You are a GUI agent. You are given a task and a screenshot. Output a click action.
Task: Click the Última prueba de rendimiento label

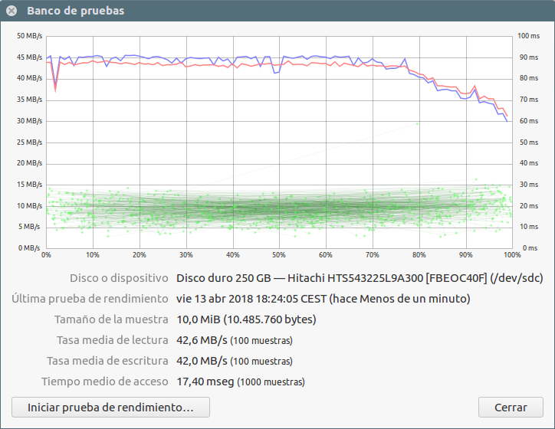90,298
